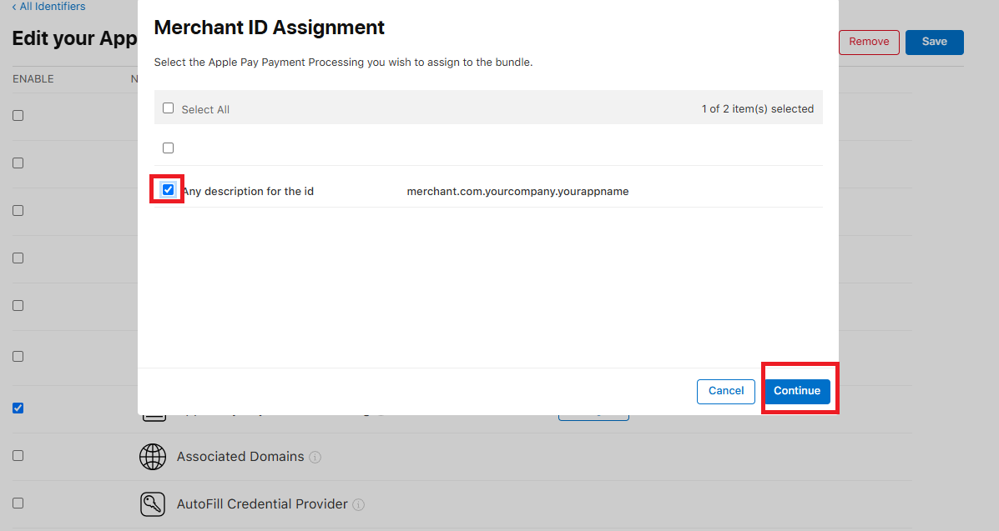Select the Associated Domains label

[240, 457]
